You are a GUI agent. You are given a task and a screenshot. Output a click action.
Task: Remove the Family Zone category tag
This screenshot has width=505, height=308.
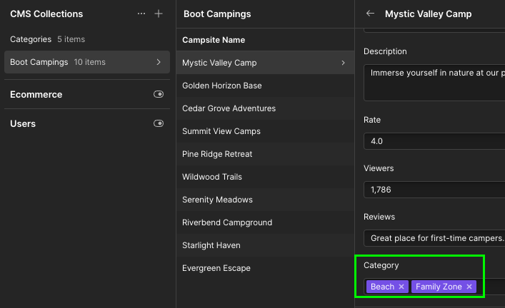point(469,287)
